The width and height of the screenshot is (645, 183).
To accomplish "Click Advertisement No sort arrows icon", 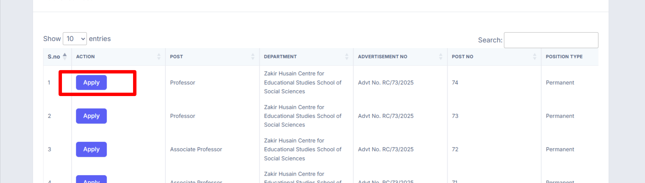I will [x=440, y=57].
